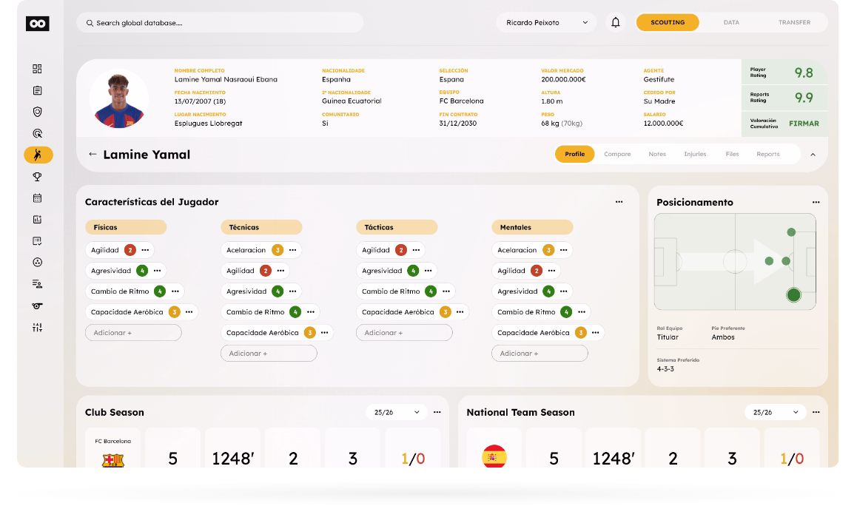Click the whistle icon in the sidebar
Screen dimensions: 857x506
[37, 304]
